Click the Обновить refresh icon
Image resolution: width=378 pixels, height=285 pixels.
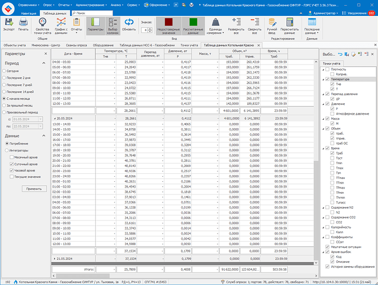pos(129,23)
